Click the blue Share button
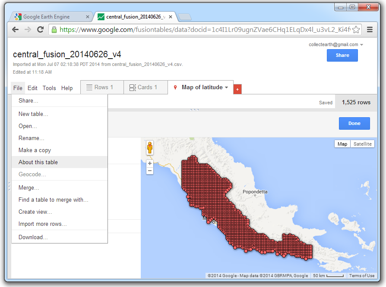This screenshot has height=287, width=386. click(x=342, y=55)
